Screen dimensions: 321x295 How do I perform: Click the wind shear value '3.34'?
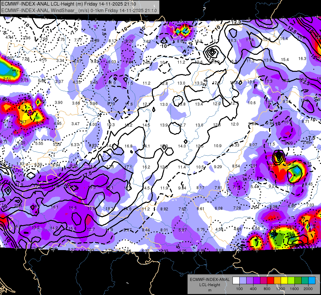coord(60,60)
